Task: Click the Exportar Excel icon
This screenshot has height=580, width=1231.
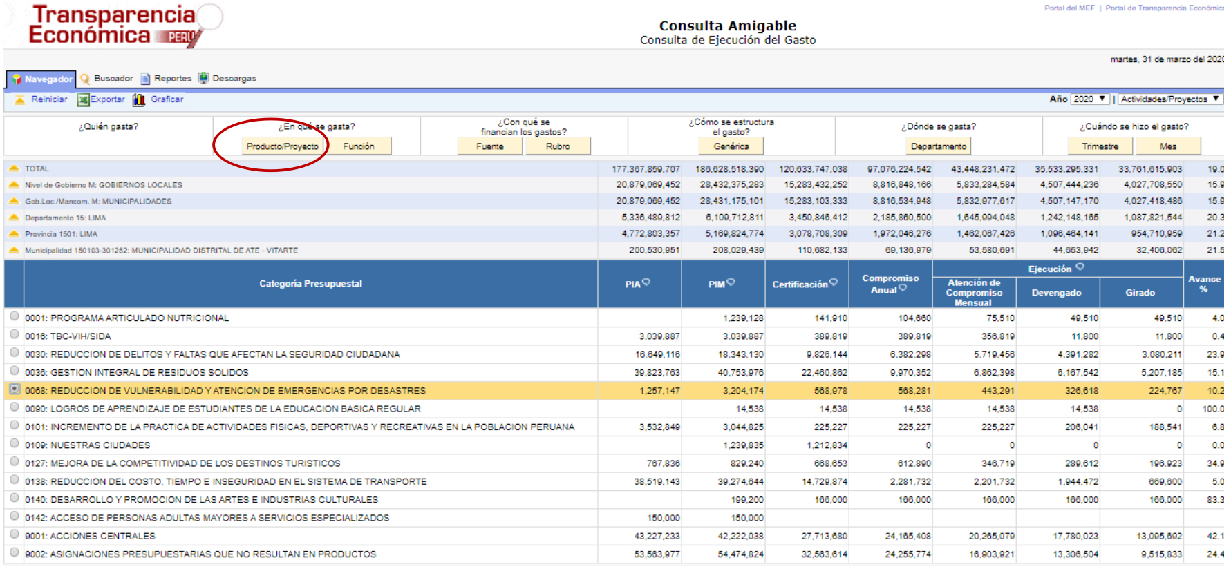Action: click(84, 100)
